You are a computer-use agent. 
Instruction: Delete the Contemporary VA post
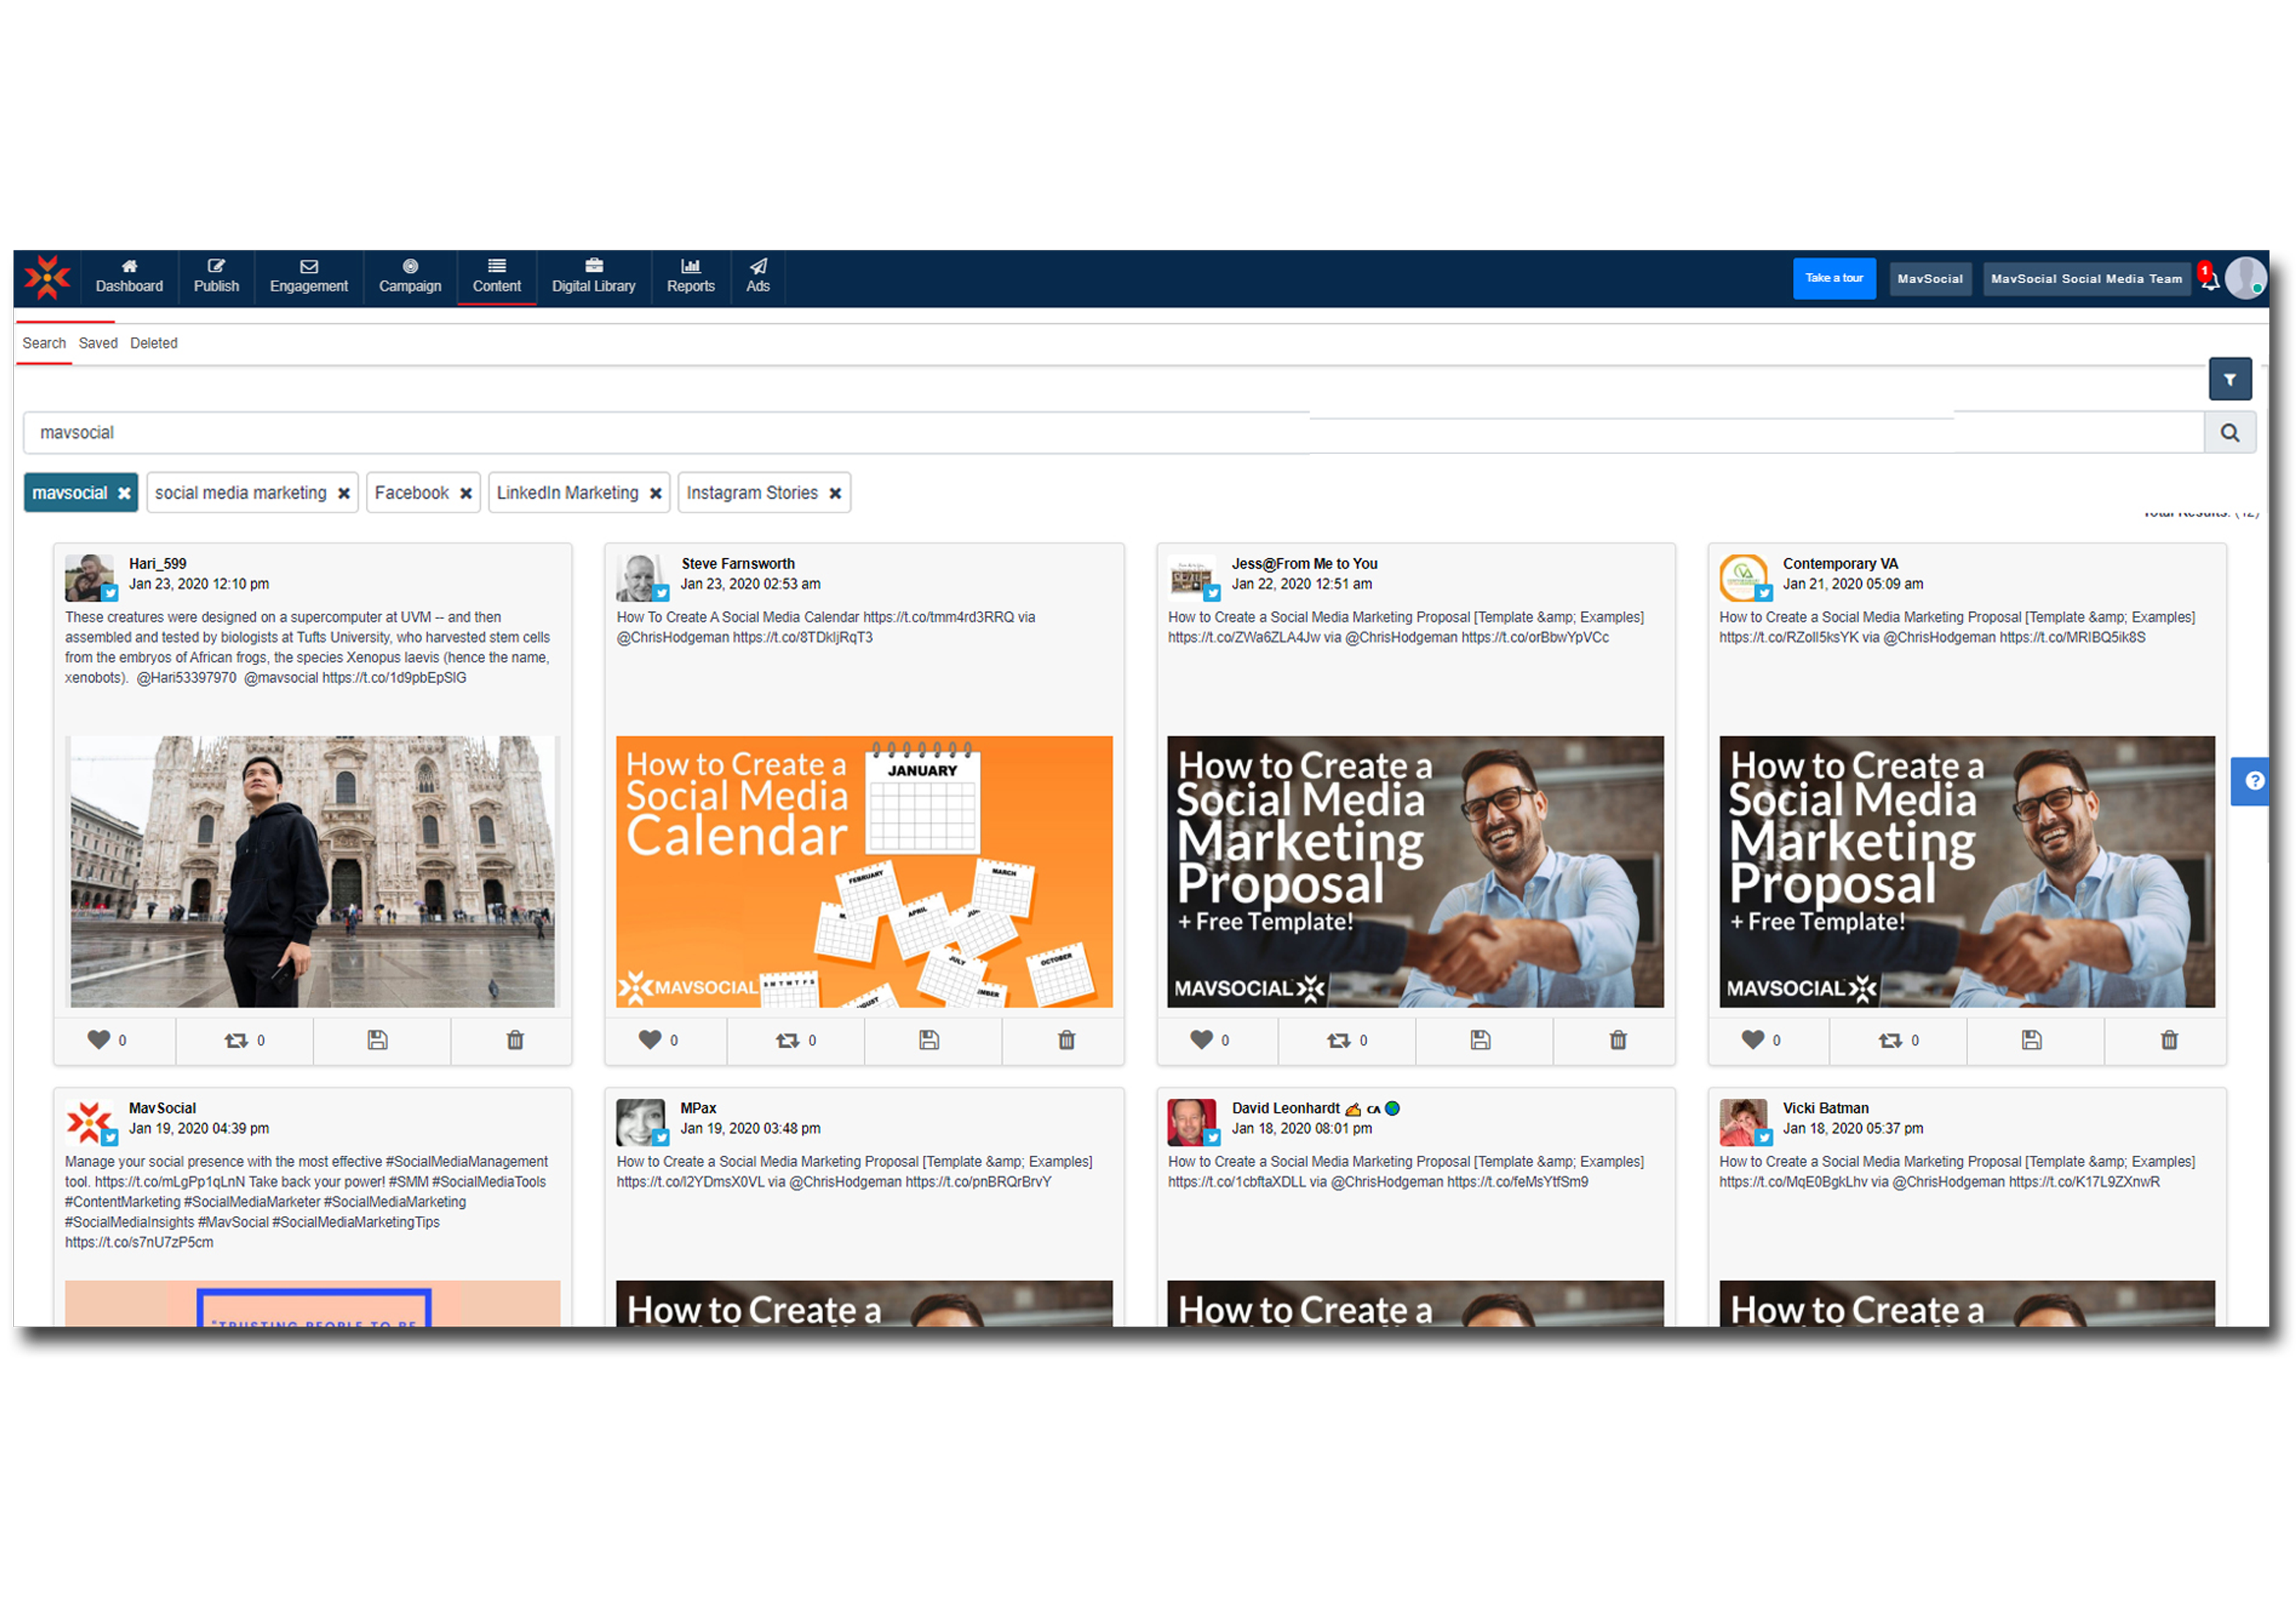tap(2170, 1040)
